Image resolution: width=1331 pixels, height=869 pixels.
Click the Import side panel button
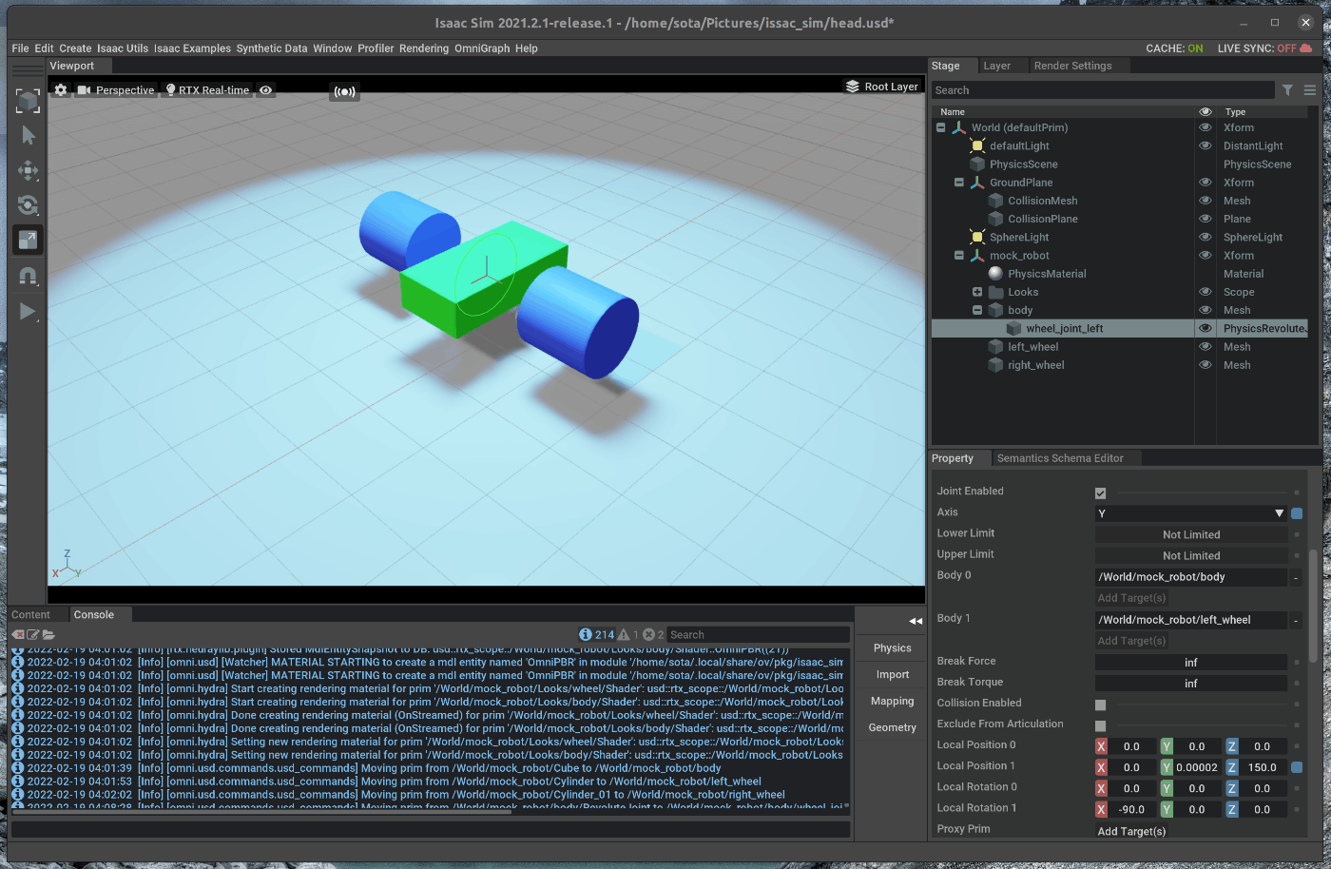point(893,675)
